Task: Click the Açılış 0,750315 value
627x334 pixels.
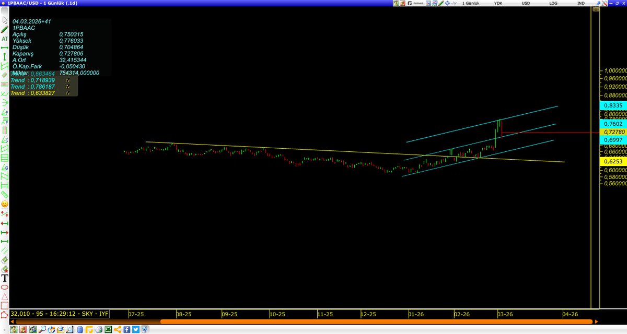Action: (71, 34)
